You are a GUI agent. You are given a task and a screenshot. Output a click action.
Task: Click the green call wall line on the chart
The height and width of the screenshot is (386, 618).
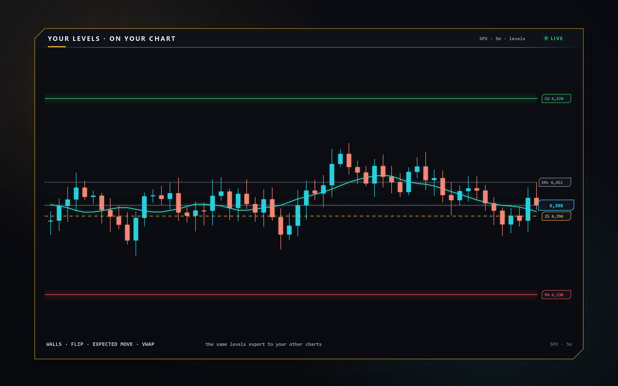tap(291, 99)
